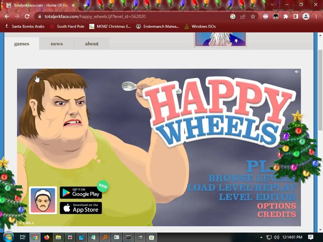This screenshot has width=323, height=242.
Task: Open the Extensions puzzle piece menu
Action: pyautogui.click(x=286, y=16)
